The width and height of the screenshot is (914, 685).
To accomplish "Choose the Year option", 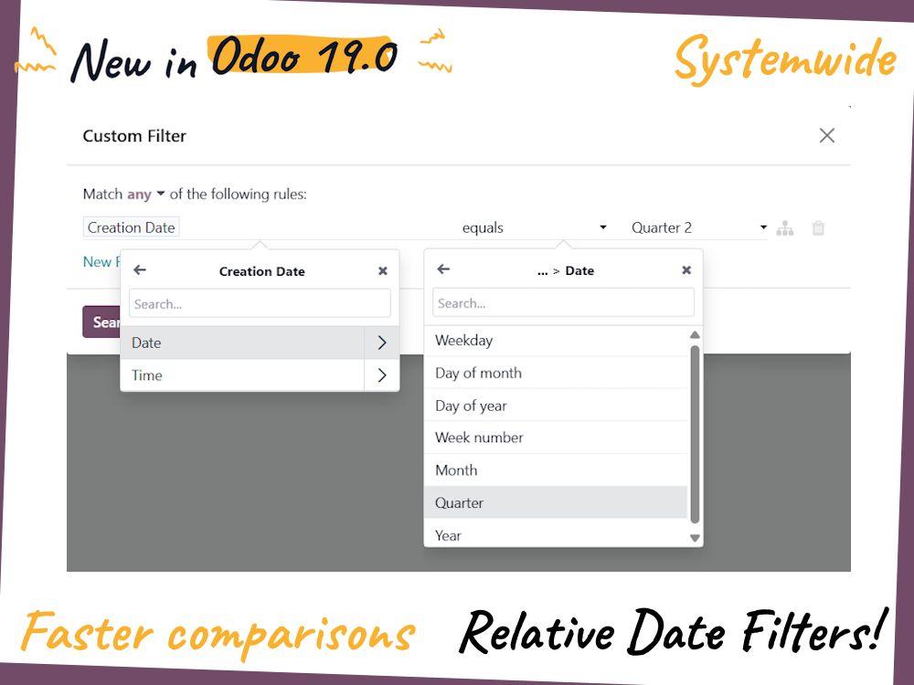I will [x=556, y=534].
